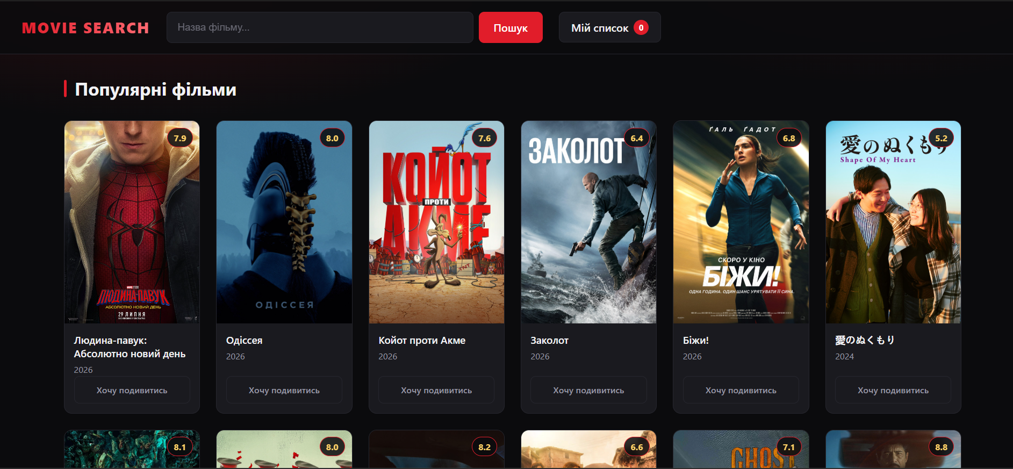1013x469 pixels.
Task: Click the 6.8 rating badge on Біжи! poster
Action: pos(789,138)
